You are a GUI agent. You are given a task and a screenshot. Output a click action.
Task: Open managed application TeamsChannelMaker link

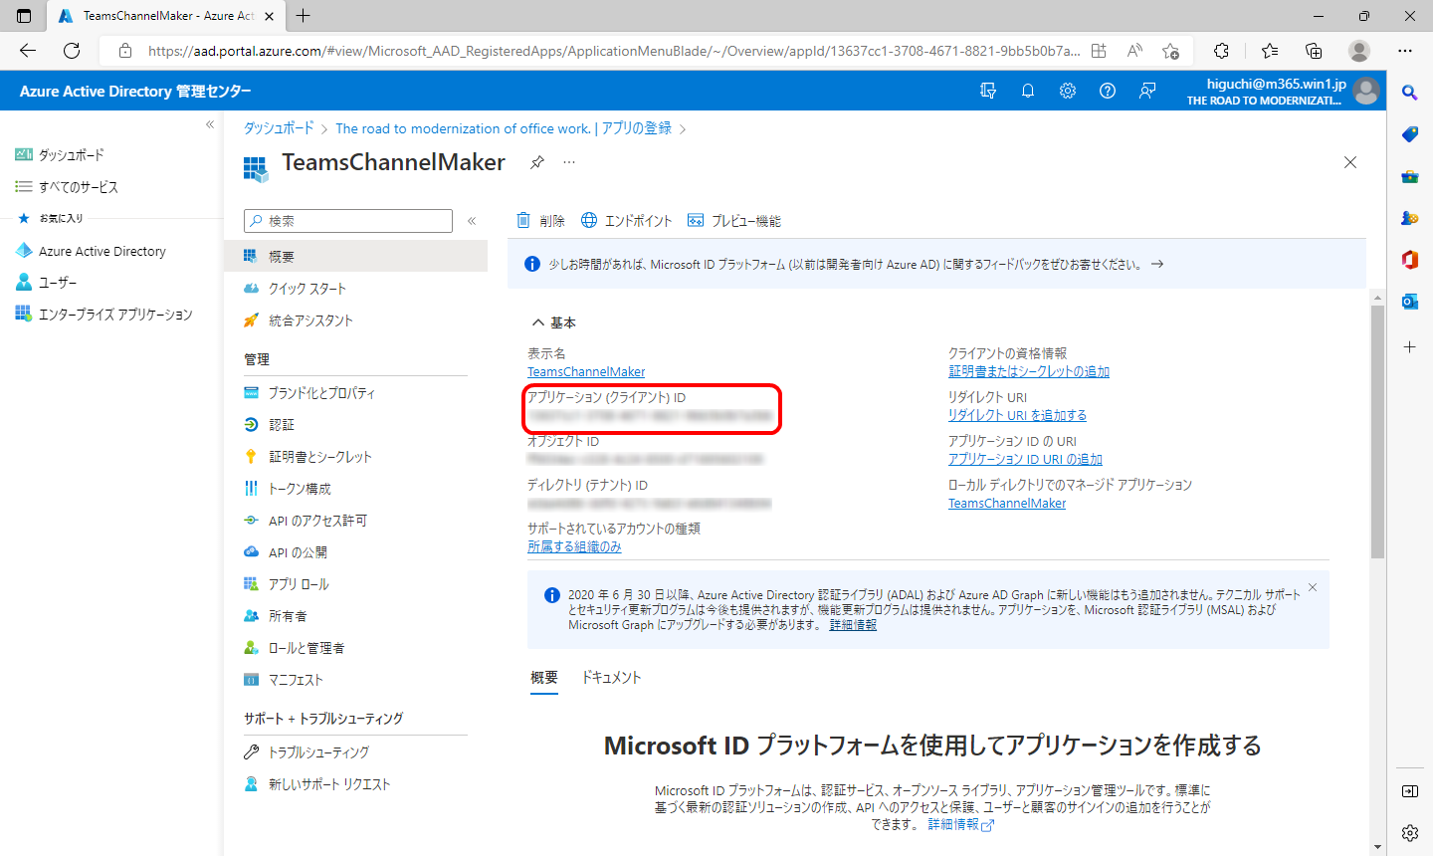point(1007,504)
